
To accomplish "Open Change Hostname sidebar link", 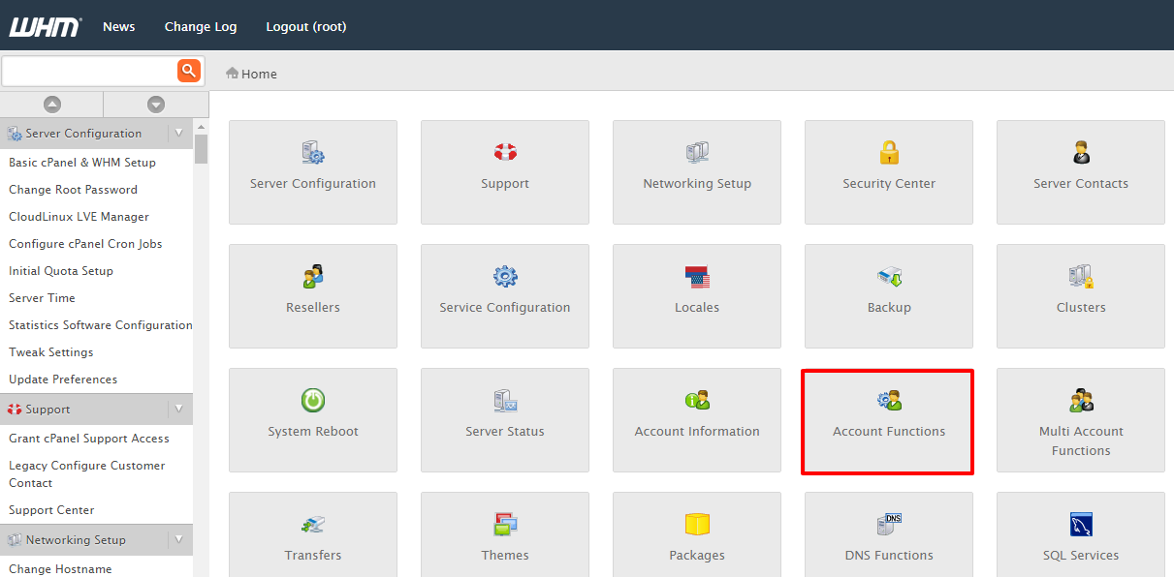I will 60,569.
